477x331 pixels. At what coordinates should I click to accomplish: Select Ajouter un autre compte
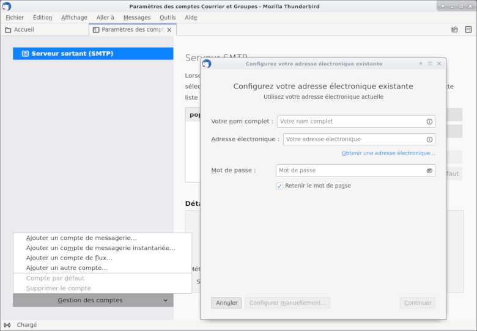102,268
